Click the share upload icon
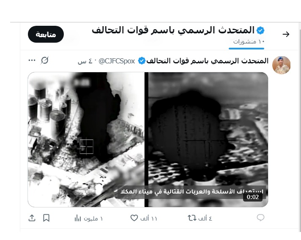 coord(32,218)
